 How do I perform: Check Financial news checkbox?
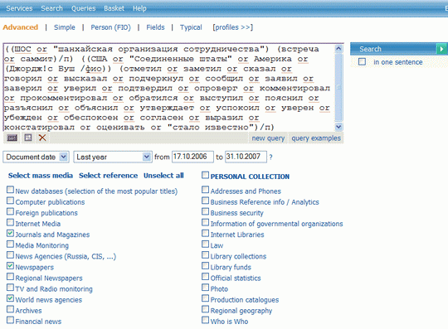[10, 320]
